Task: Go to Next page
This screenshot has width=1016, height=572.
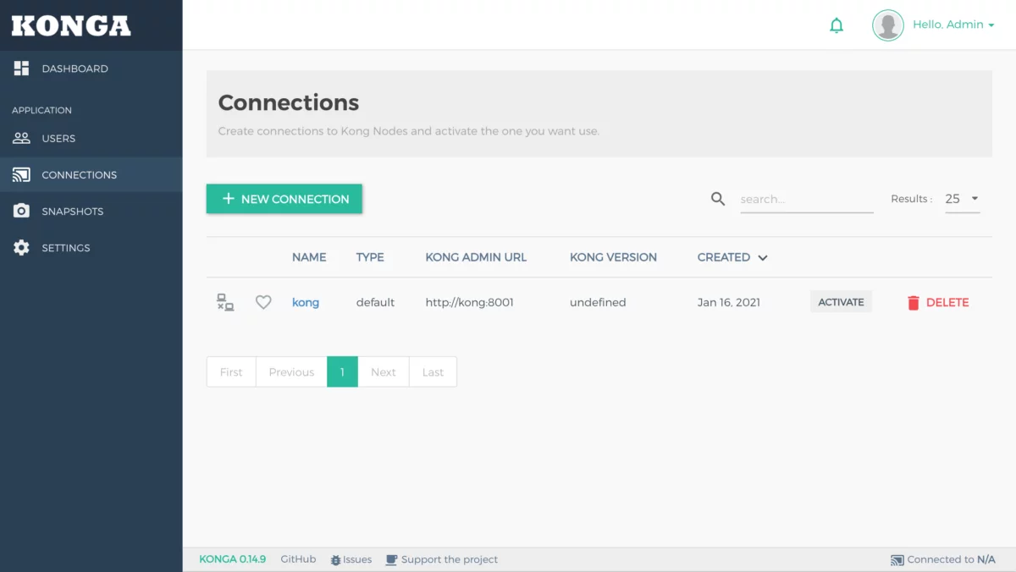Action: [384, 371]
